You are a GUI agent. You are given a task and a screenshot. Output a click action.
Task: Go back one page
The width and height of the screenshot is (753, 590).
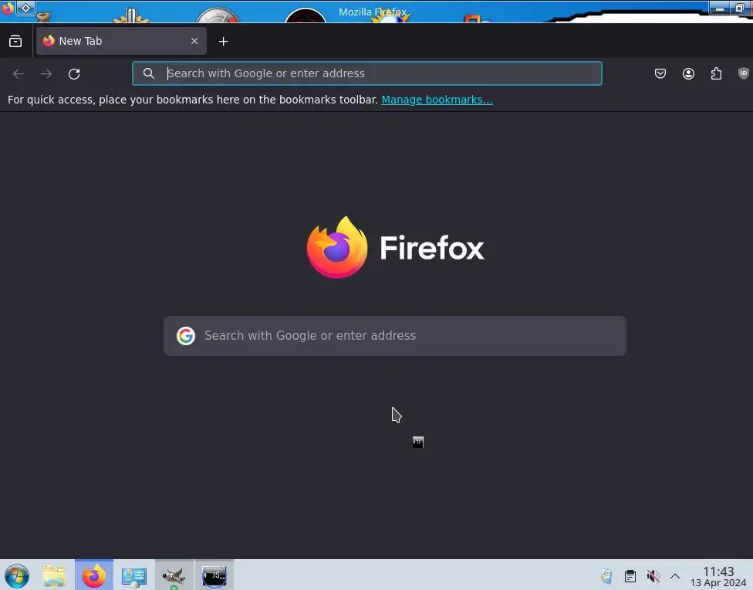[x=19, y=73]
